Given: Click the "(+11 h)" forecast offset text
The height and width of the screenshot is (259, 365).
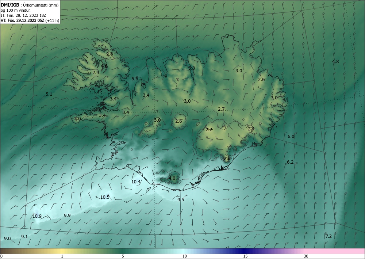Looking at the screenshot, I should [52, 20].
